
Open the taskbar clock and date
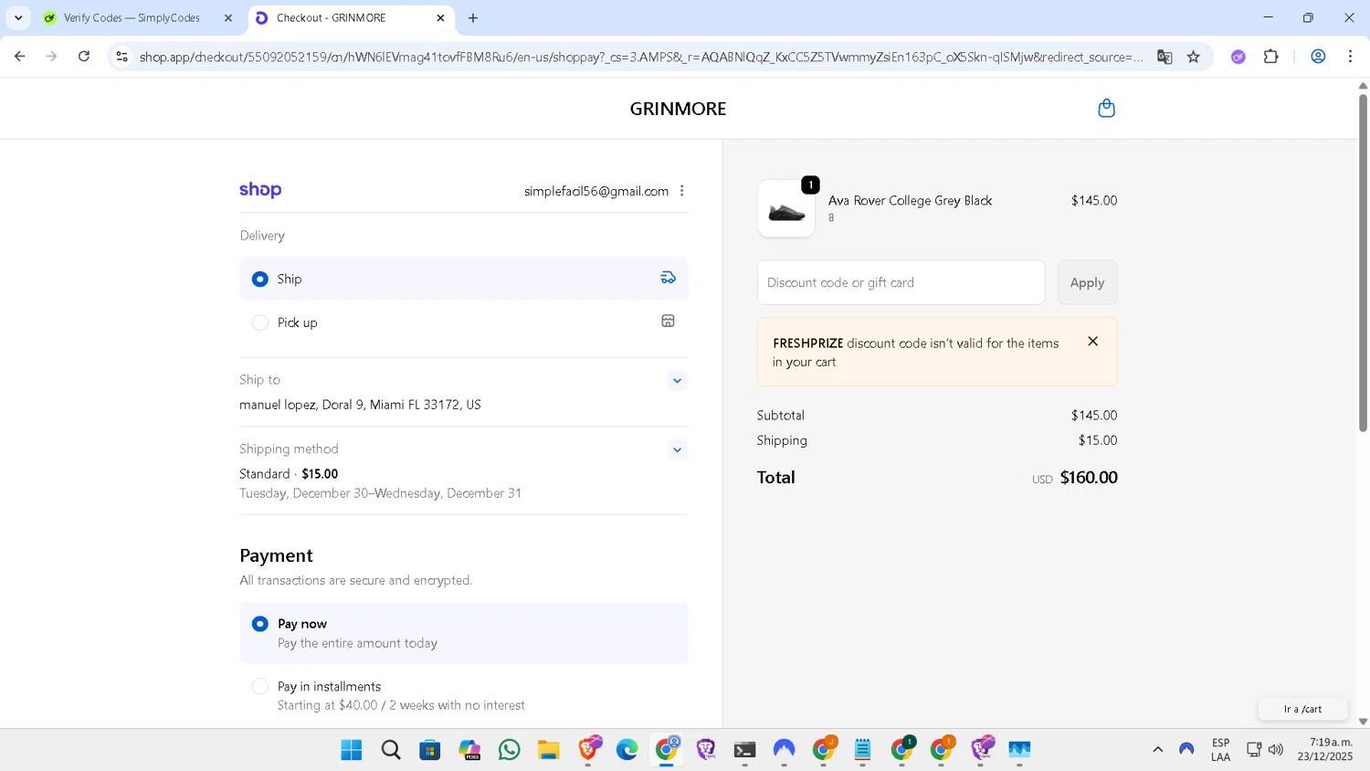click(1326, 750)
